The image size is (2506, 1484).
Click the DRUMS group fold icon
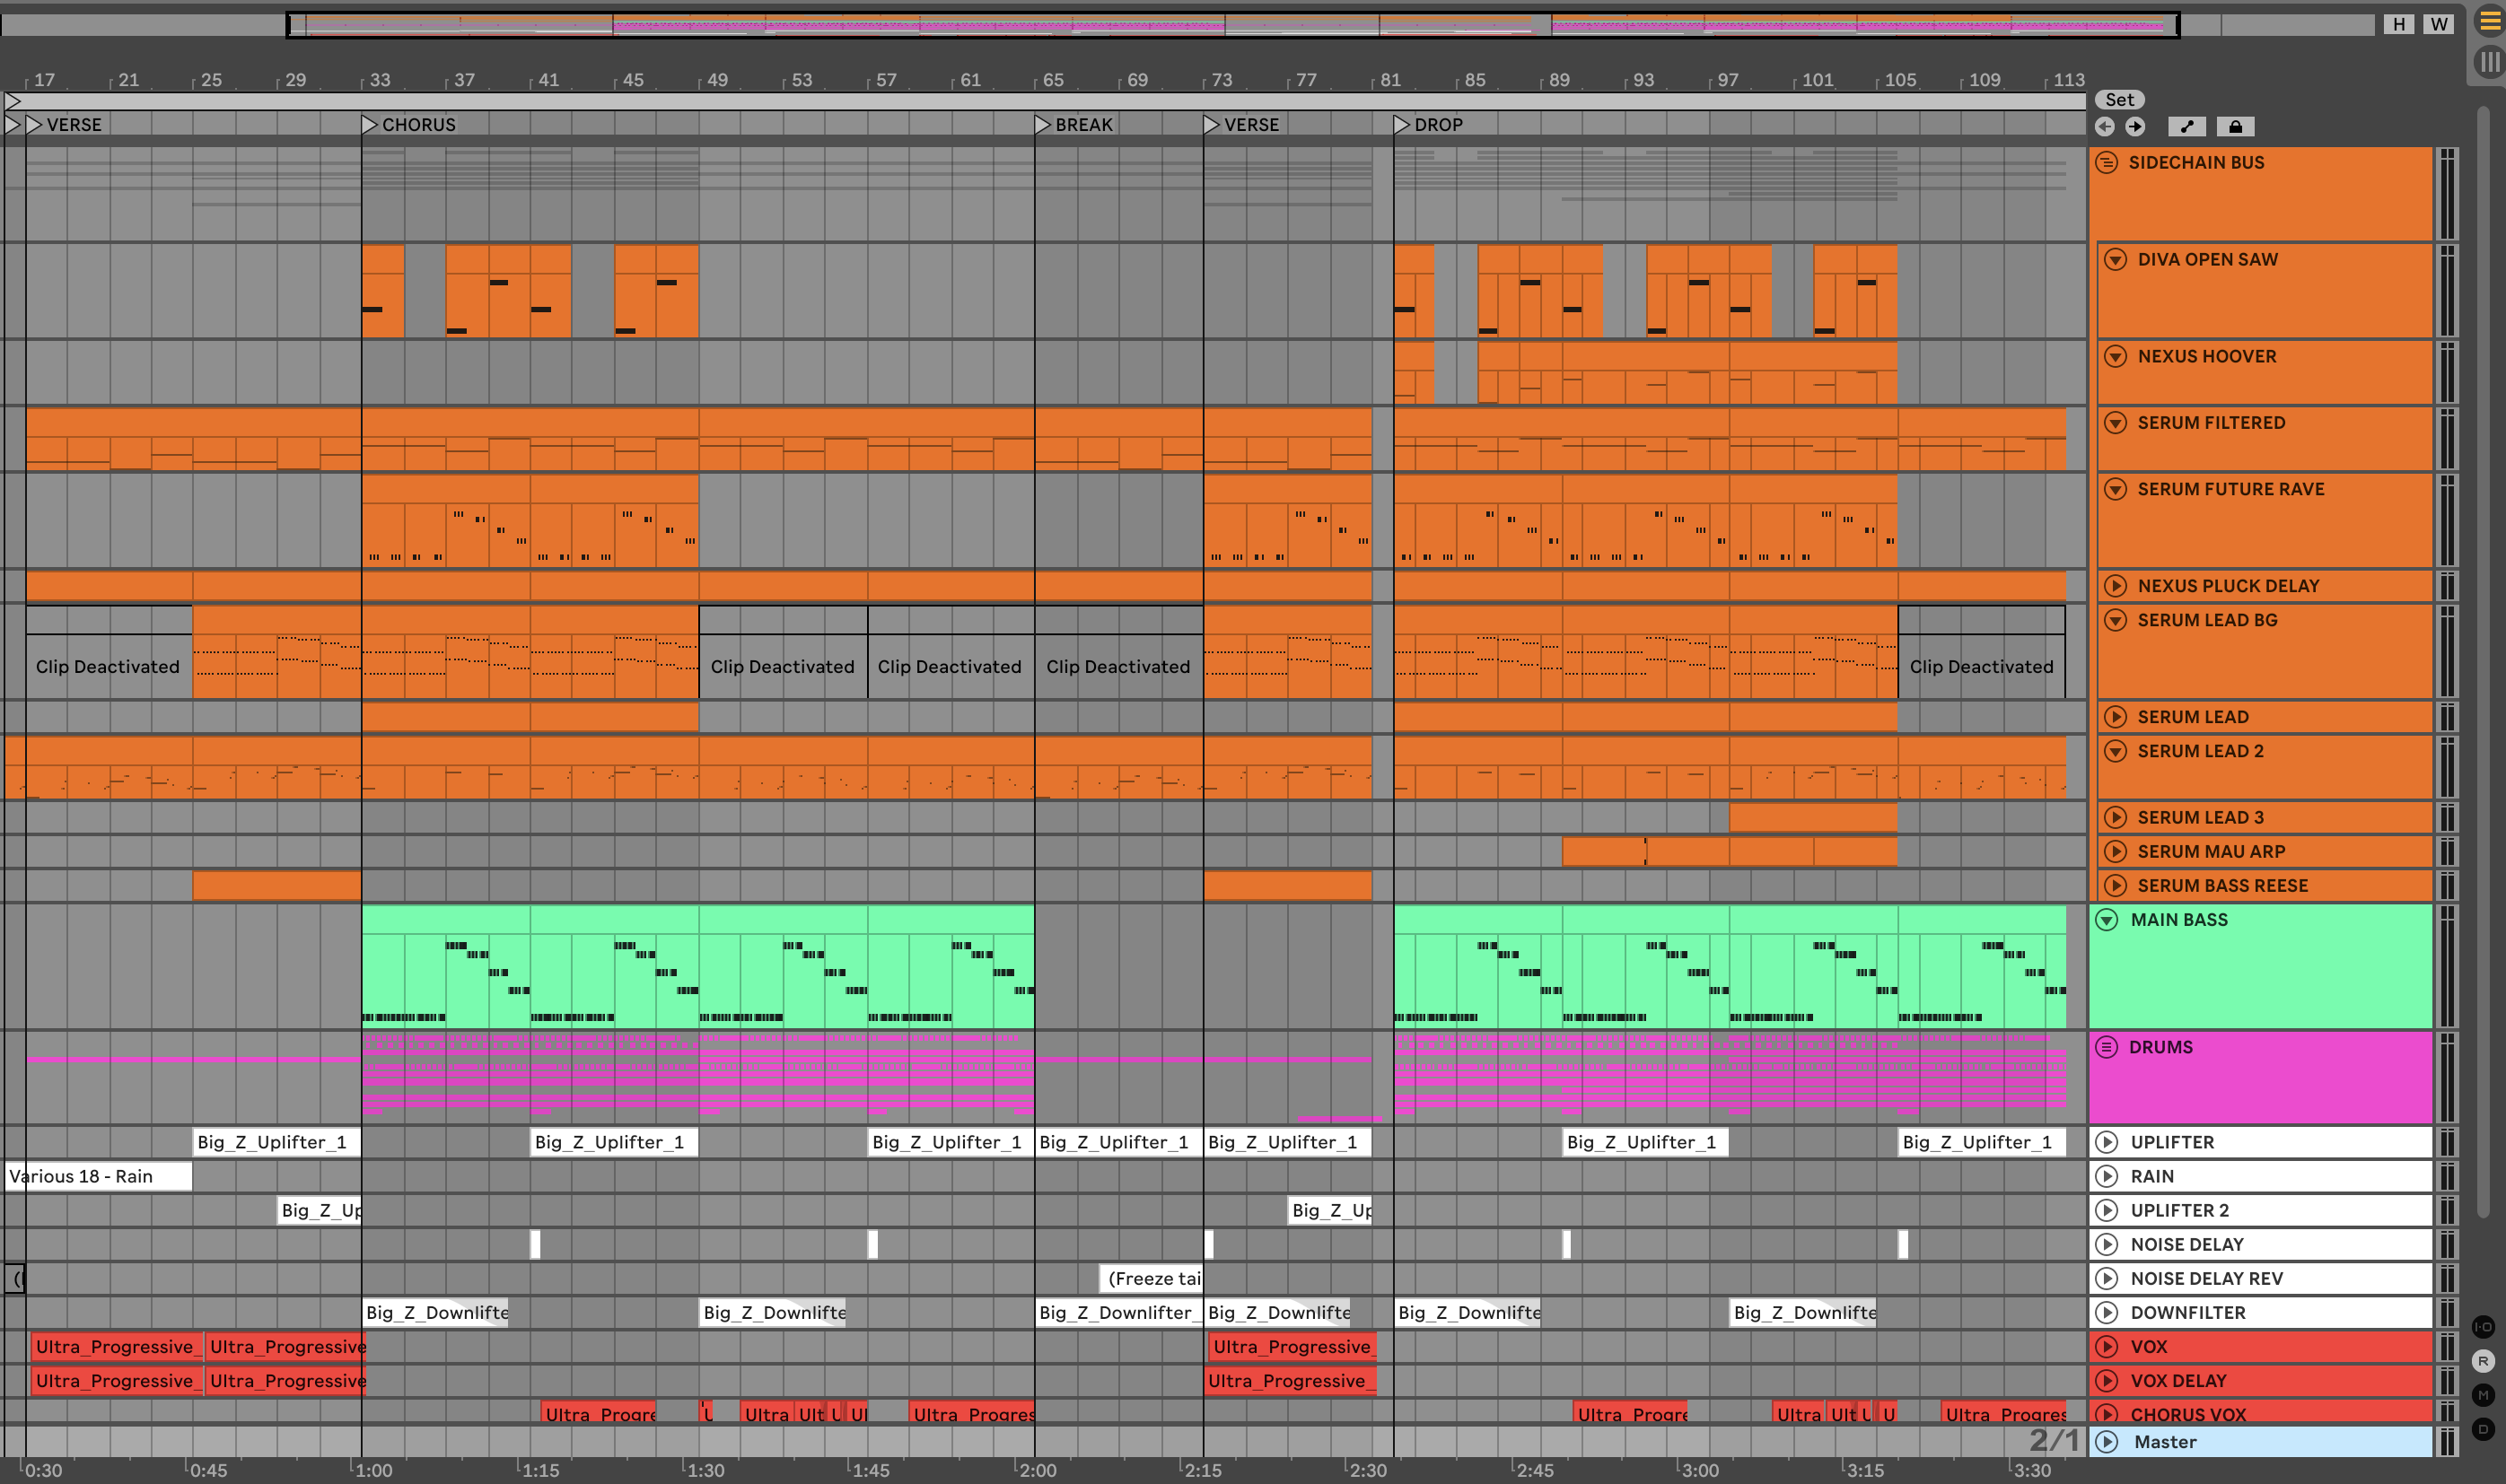coord(2107,1047)
